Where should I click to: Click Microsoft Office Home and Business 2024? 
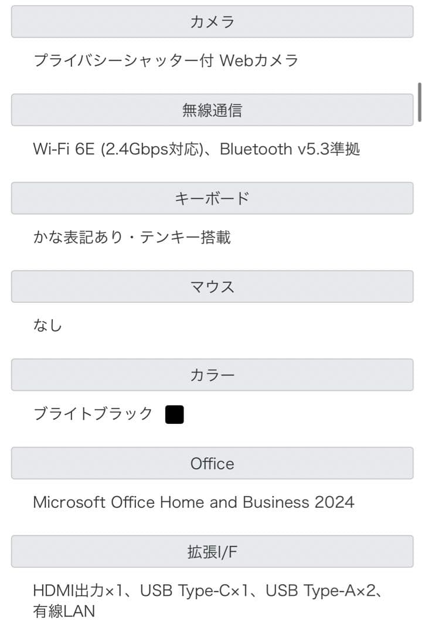[193, 503]
